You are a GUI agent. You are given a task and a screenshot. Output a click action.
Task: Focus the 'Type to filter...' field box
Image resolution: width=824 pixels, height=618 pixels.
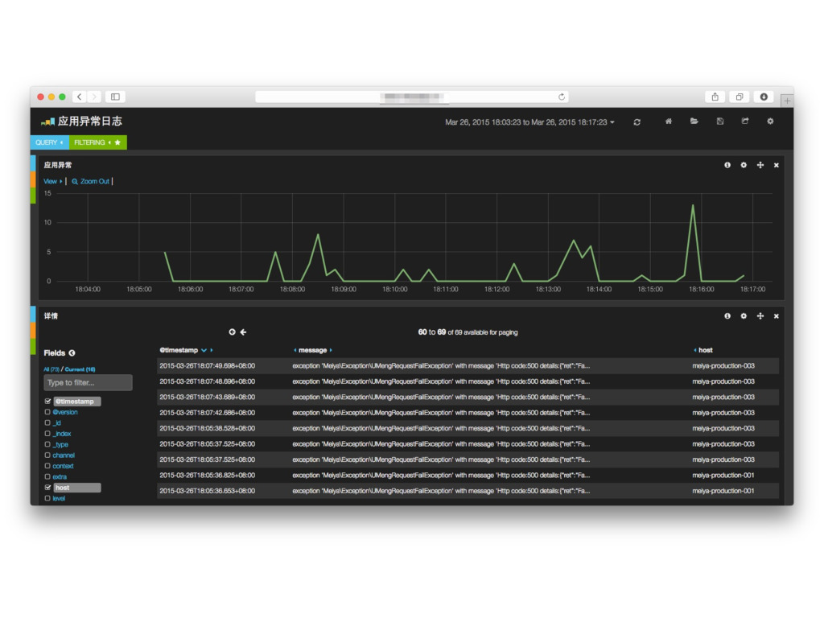coord(88,382)
